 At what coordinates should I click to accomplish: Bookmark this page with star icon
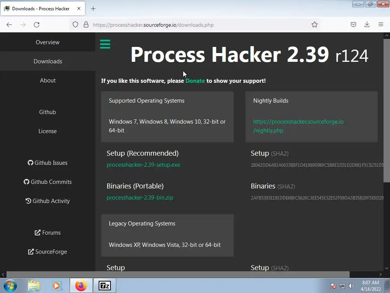click(314, 25)
